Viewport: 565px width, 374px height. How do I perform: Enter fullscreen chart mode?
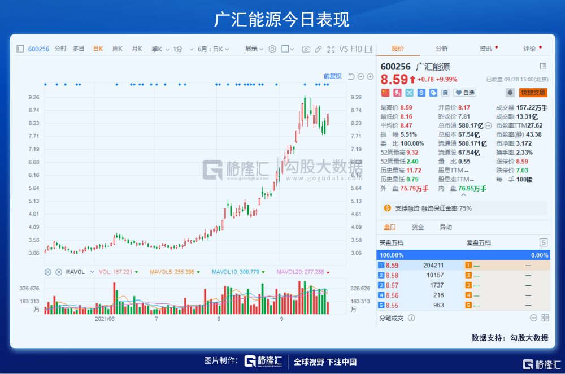tap(331, 49)
